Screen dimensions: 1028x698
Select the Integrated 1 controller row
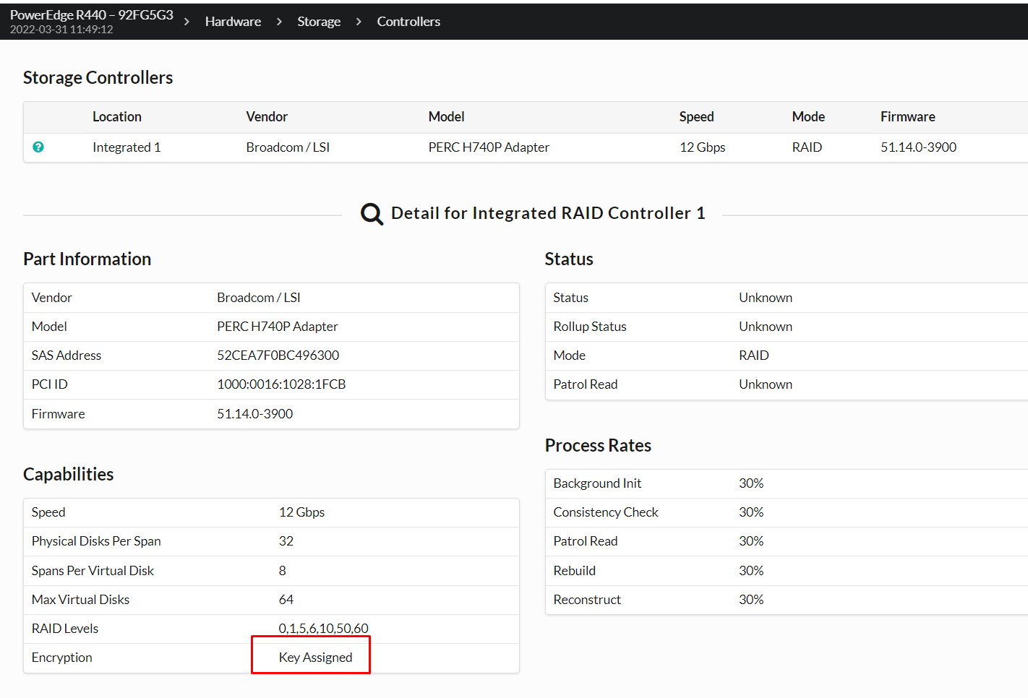click(x=127, y=147)
